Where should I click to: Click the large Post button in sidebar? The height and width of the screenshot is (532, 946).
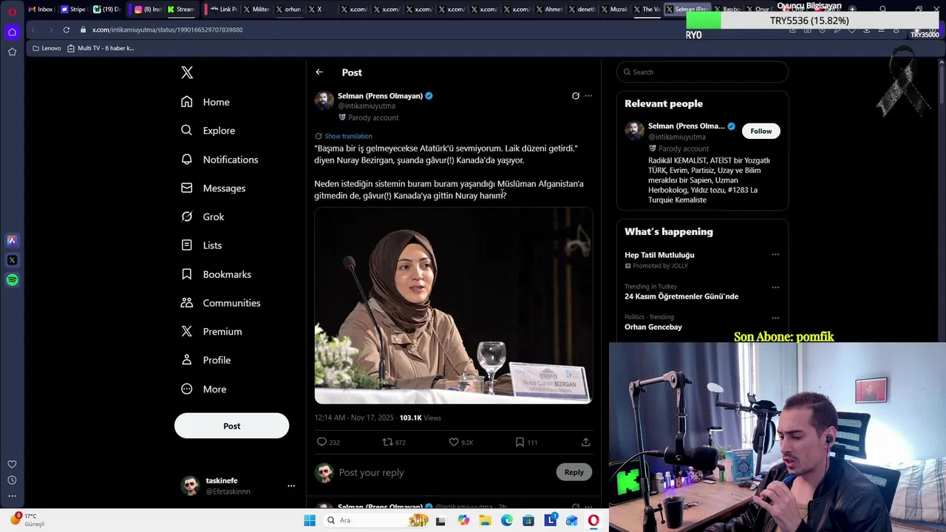(231, 426)
